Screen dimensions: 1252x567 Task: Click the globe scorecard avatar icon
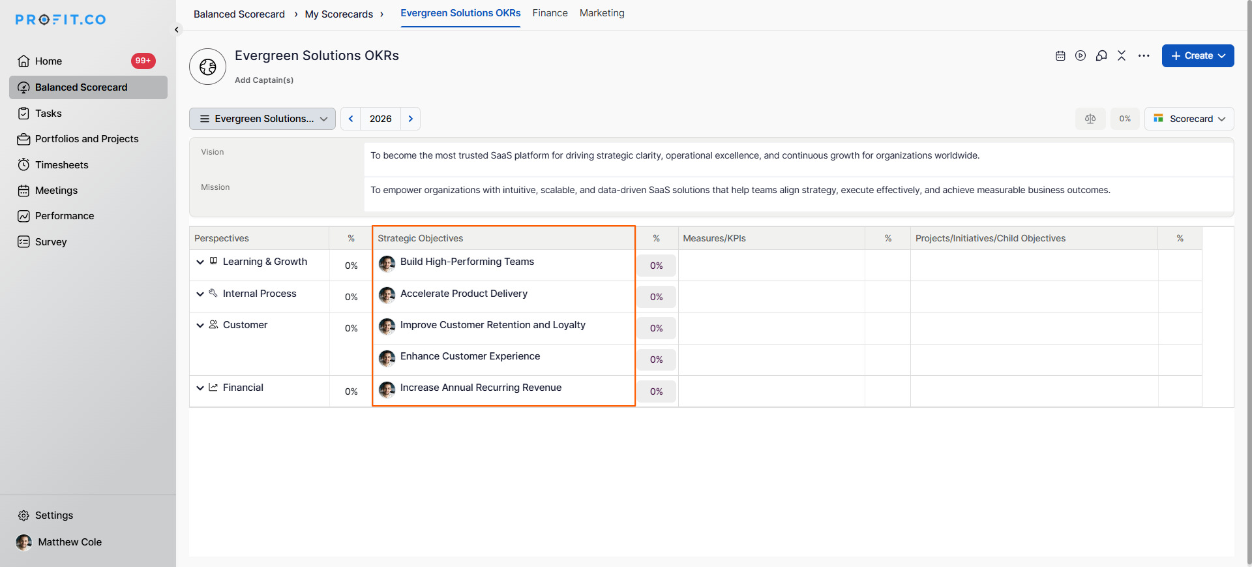coord(208,67)
